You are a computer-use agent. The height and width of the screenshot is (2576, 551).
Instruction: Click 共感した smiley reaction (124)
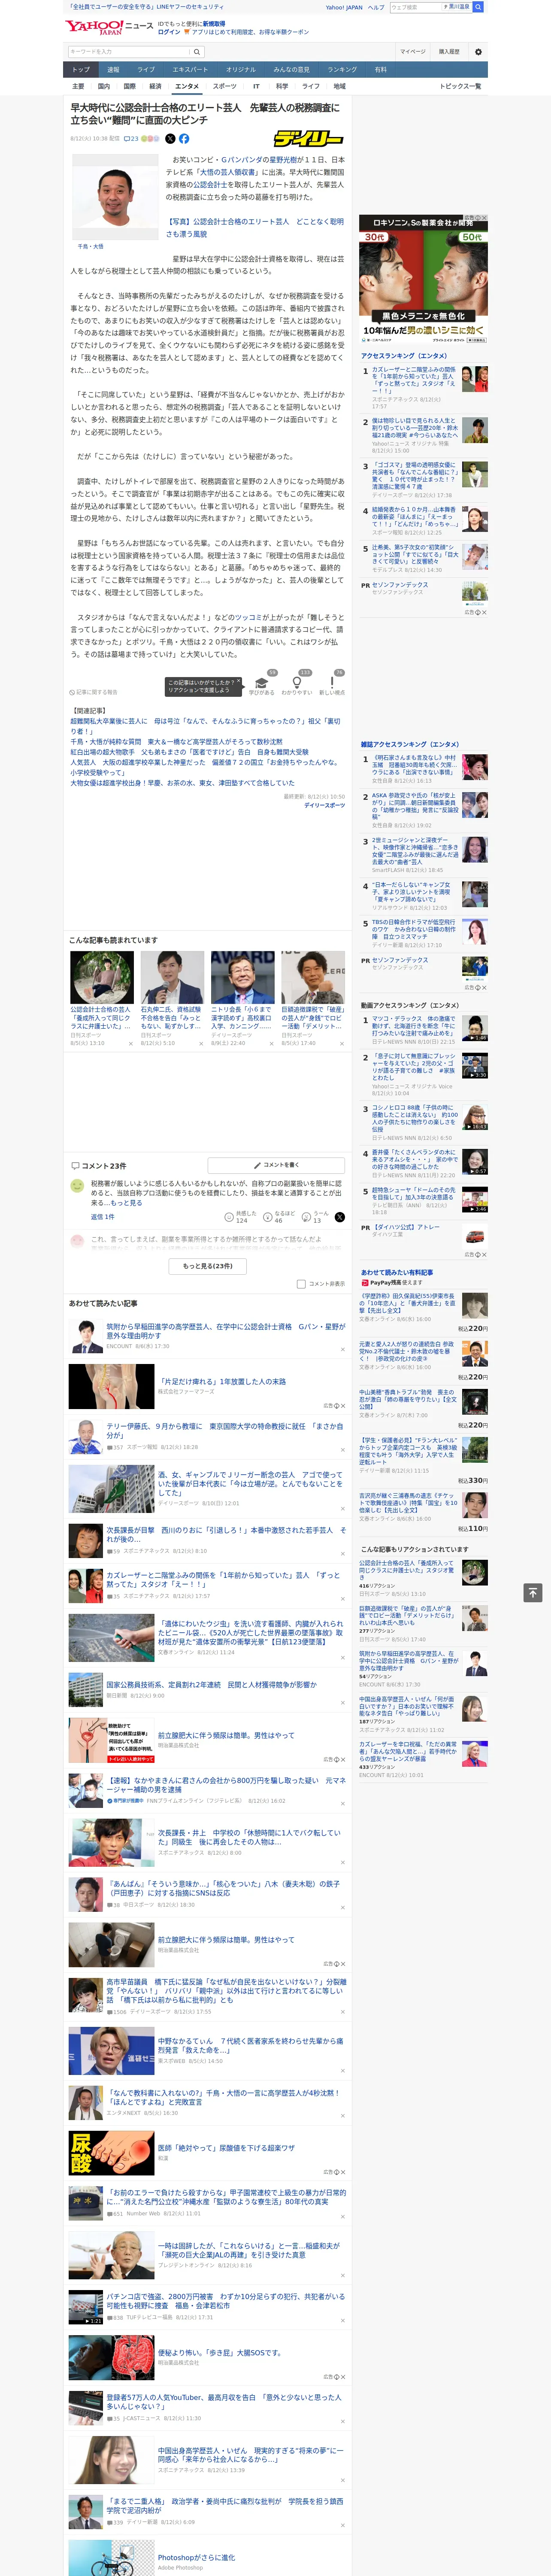pyautogui.click(x=230, y=1217)
